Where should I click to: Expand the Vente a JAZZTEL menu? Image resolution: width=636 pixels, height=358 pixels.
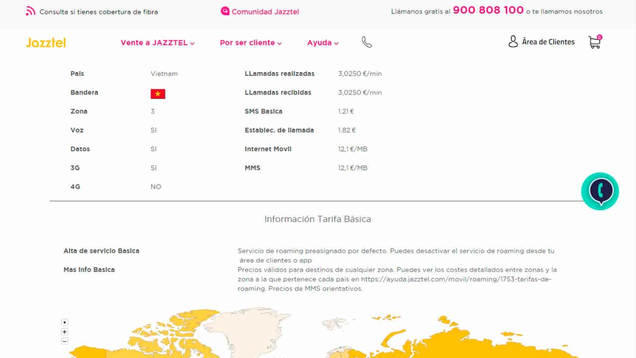pyautogui.click(x=158, y=43)
